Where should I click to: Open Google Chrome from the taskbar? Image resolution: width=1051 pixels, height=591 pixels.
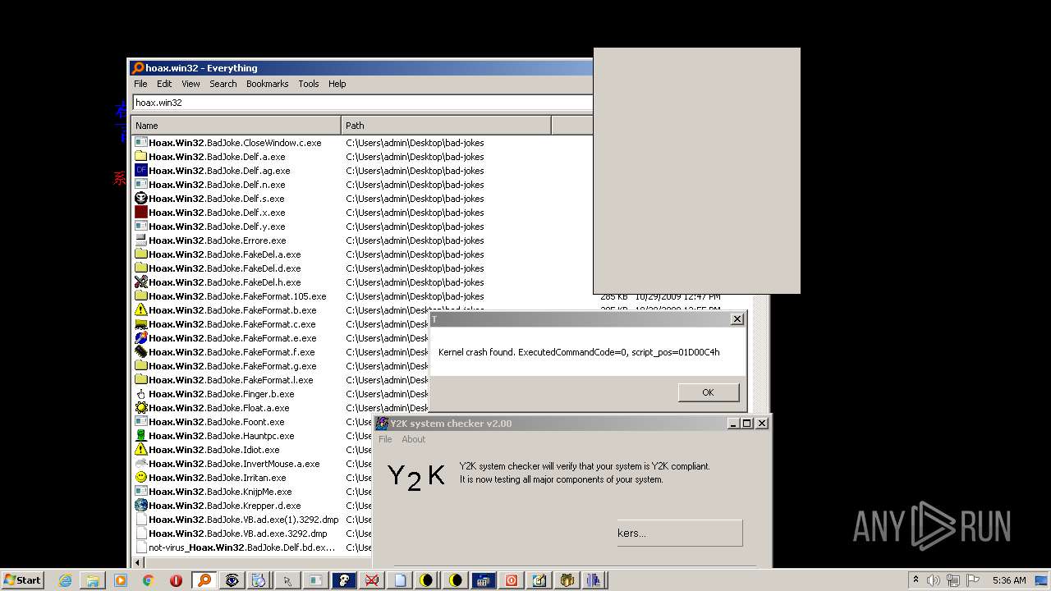148,580
